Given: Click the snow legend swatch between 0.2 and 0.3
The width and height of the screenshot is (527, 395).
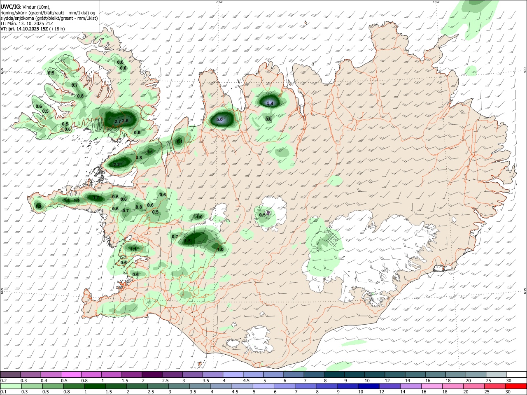Looking at the screenshot, I should point(10,374).
